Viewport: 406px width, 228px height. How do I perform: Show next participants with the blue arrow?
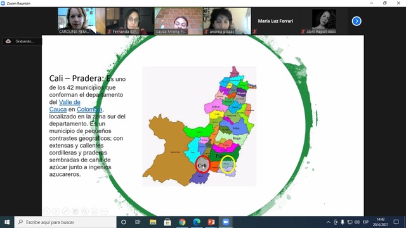pyautogui.click(x=357, y=21)
